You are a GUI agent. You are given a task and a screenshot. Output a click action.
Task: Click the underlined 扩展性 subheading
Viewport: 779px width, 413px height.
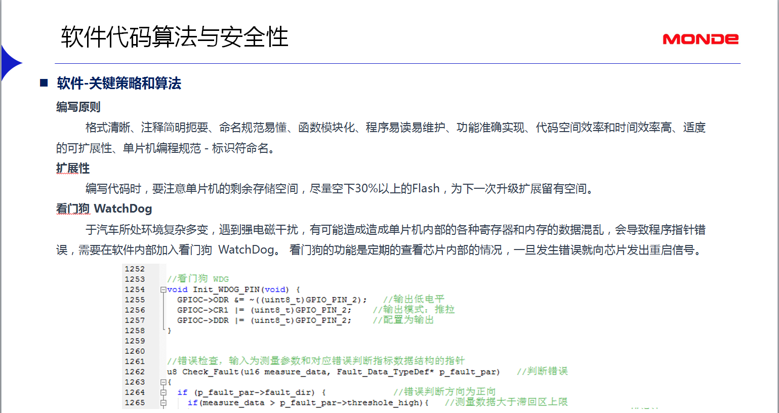(72, 168)
